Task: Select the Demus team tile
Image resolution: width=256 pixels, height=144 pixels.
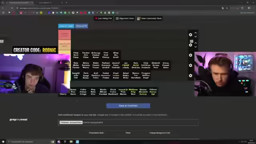Action: point(73,92)
